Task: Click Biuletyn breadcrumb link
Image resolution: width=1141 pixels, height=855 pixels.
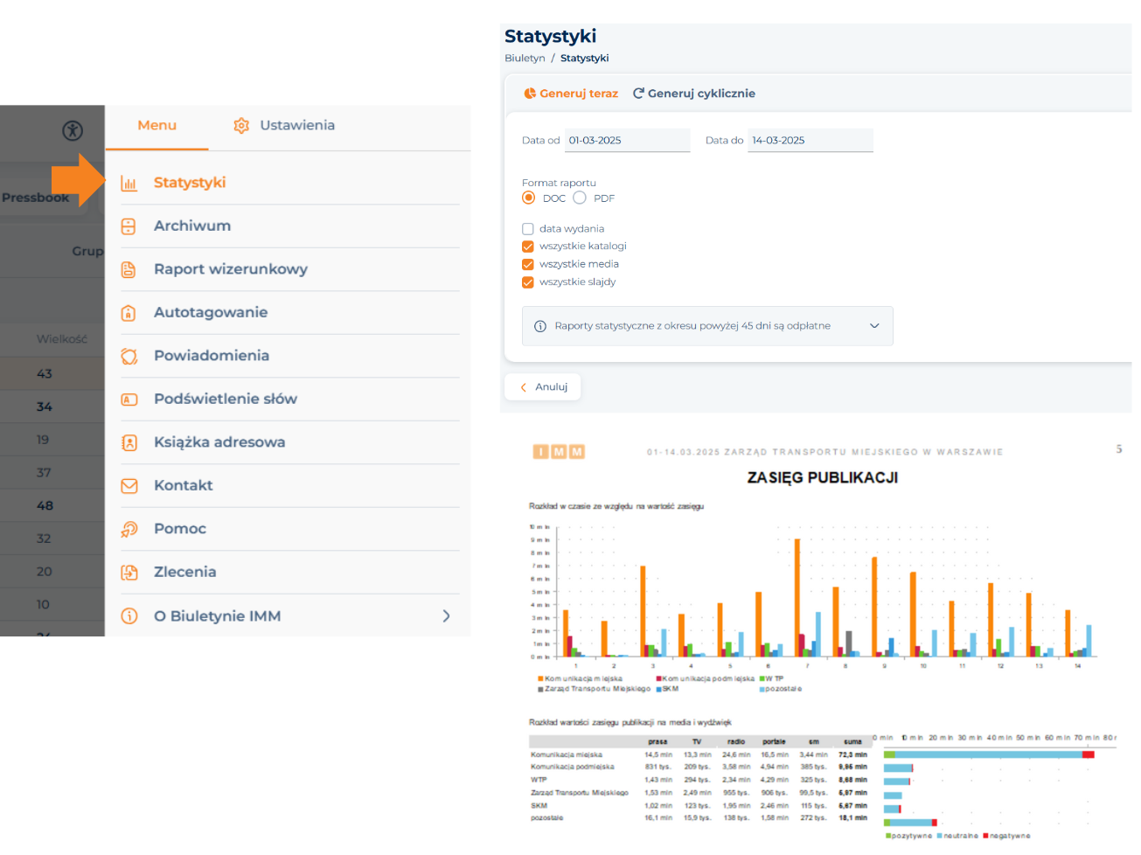Action: (x=525, y=59)
